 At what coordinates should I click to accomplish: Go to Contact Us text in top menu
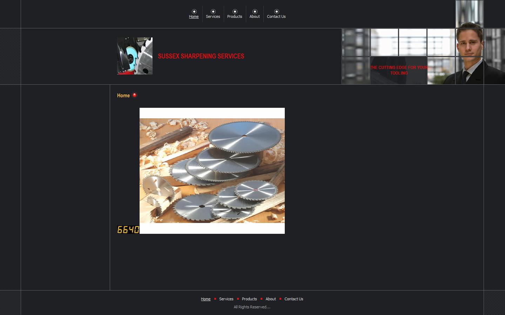[x=276, y=17]
